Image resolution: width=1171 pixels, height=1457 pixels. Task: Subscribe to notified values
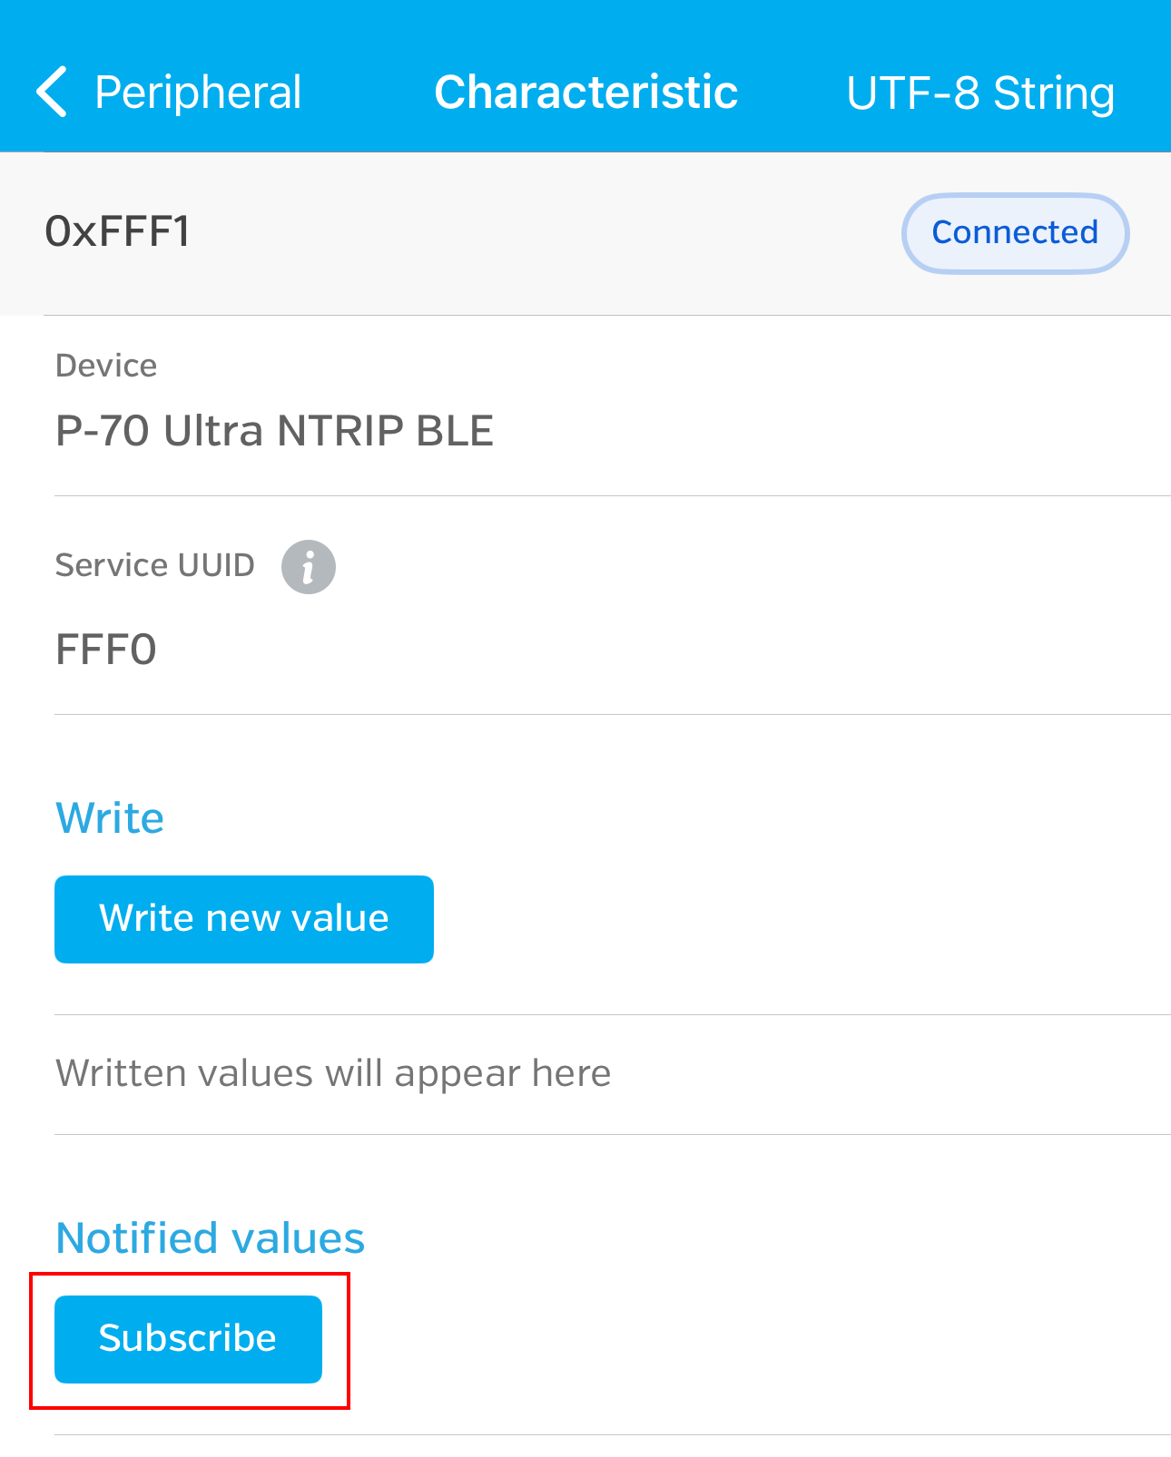click(188, 1339)
